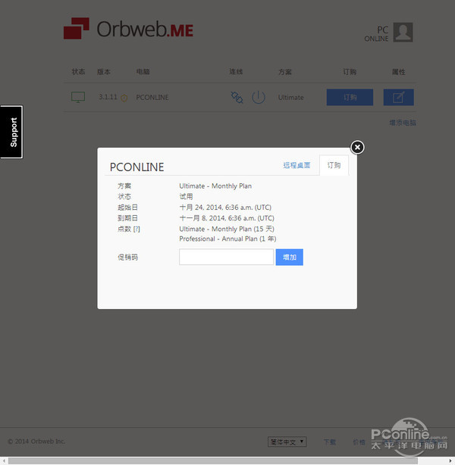455x465 pixels.
Task: Click the 状态 column header
Action: click(78, 71)
